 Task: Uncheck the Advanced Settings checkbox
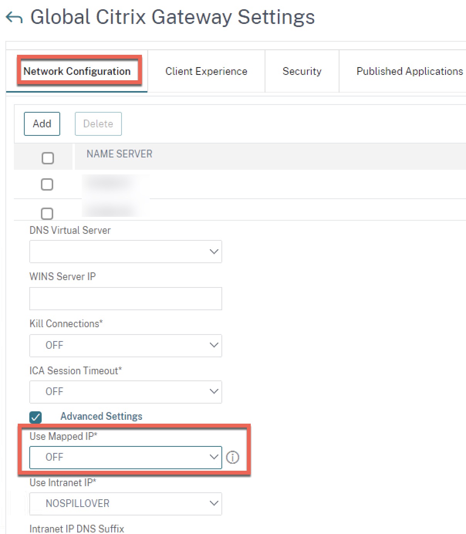(x=35, y=416)
